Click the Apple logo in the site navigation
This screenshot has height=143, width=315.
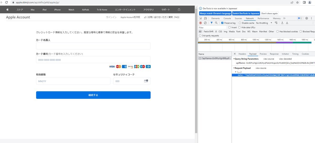(8, 10)
